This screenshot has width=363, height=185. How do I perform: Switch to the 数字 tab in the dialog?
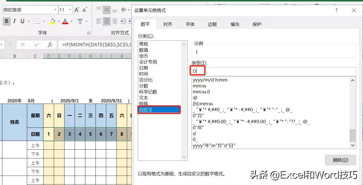pos(145,24)
